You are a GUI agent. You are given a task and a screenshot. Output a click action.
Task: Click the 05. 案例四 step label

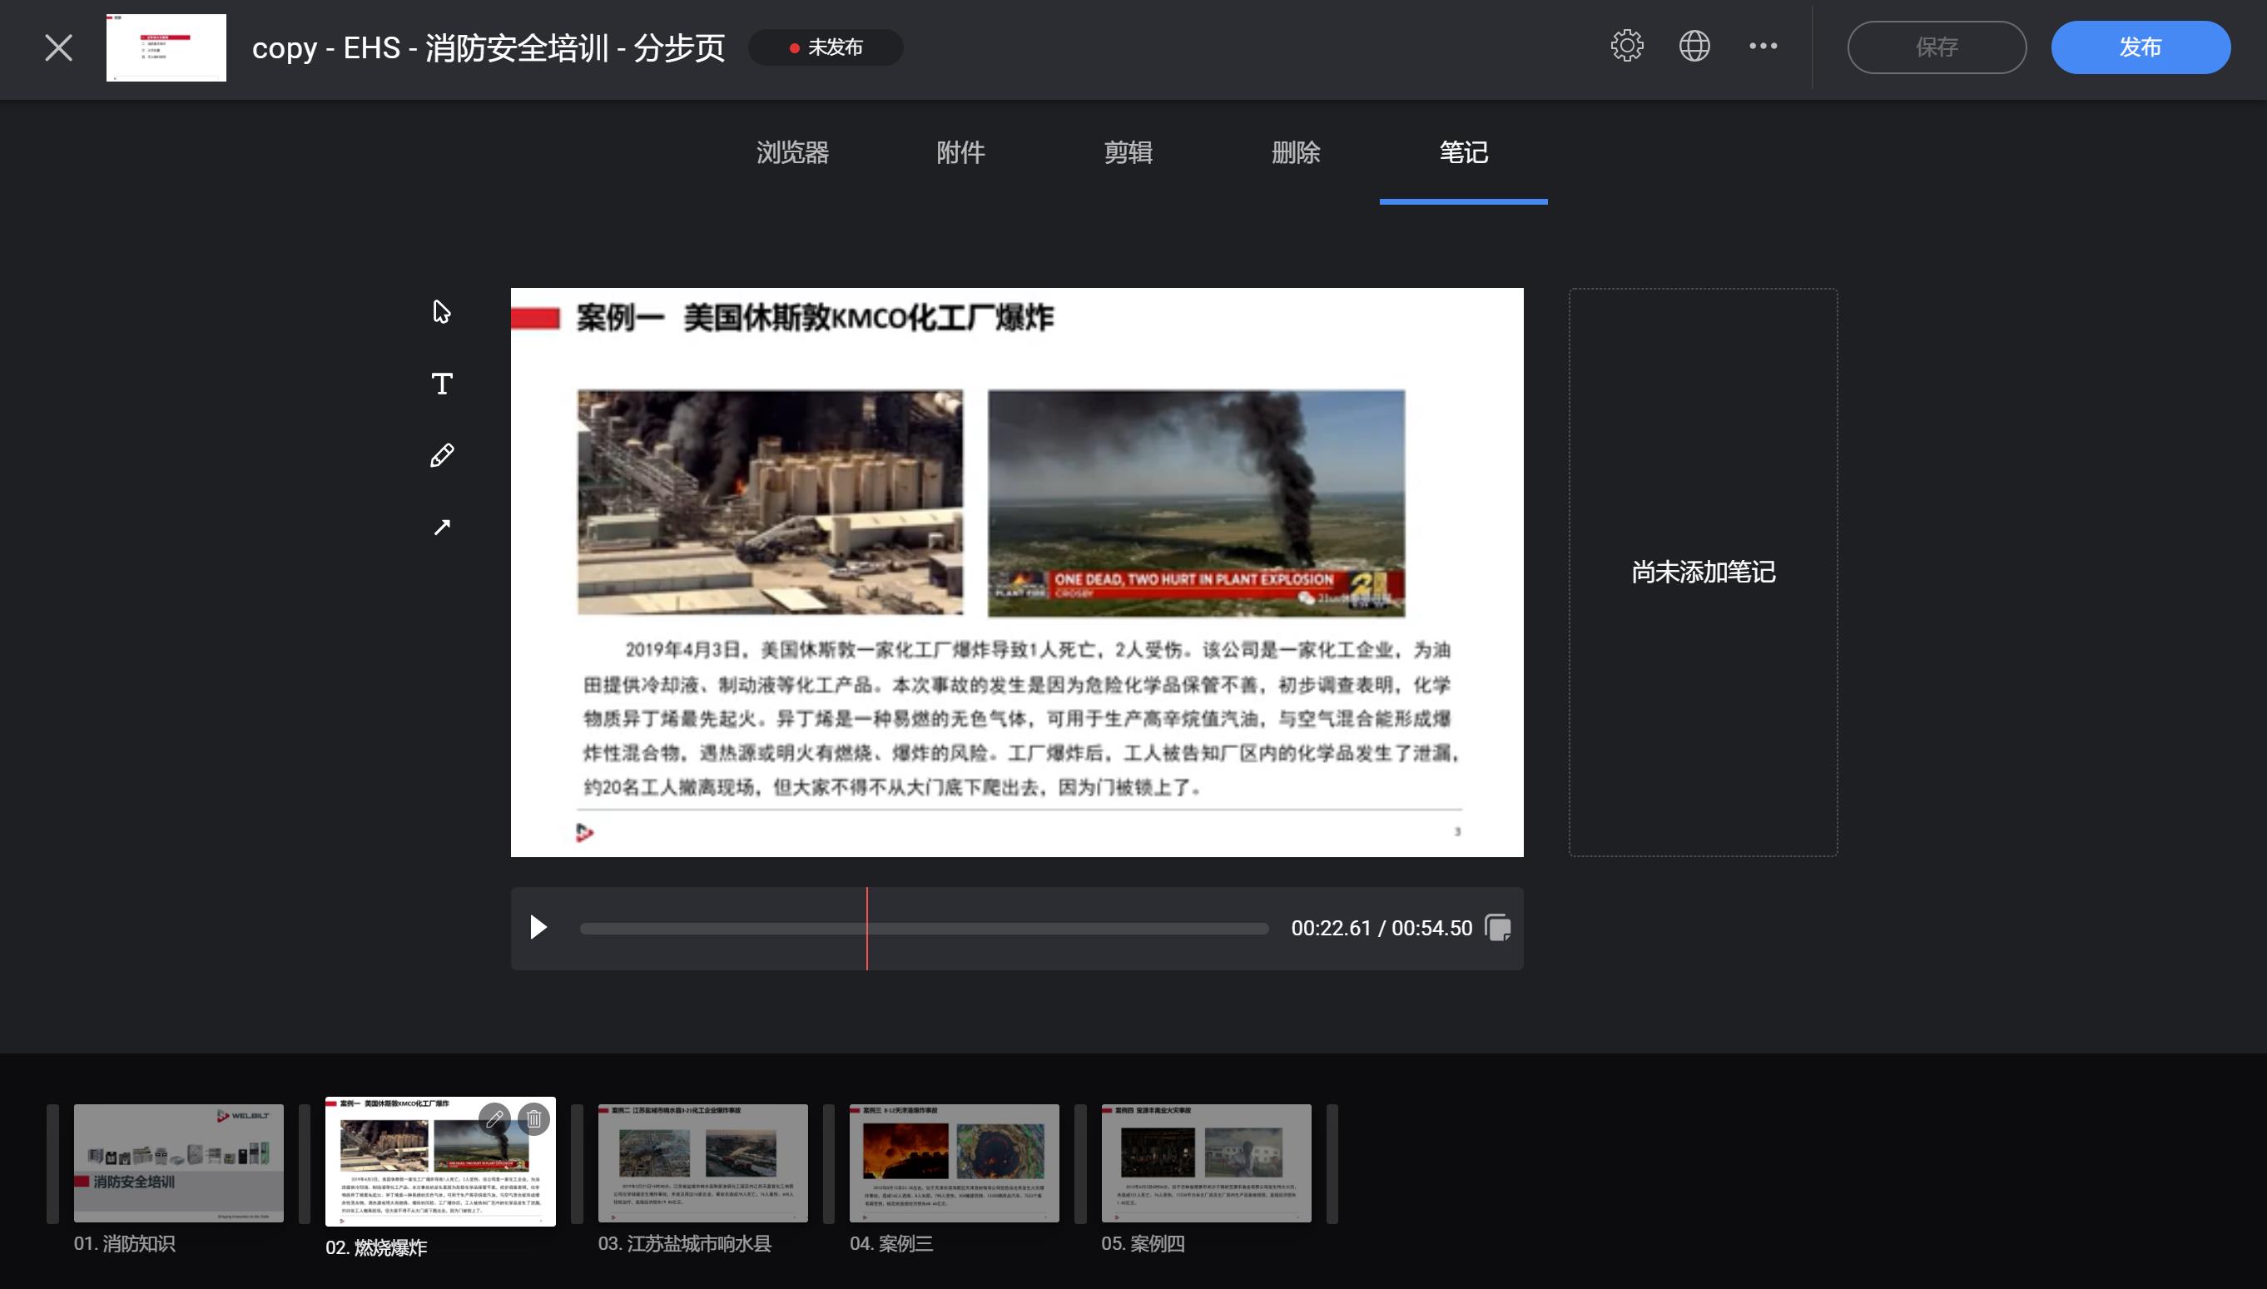1143,1243
